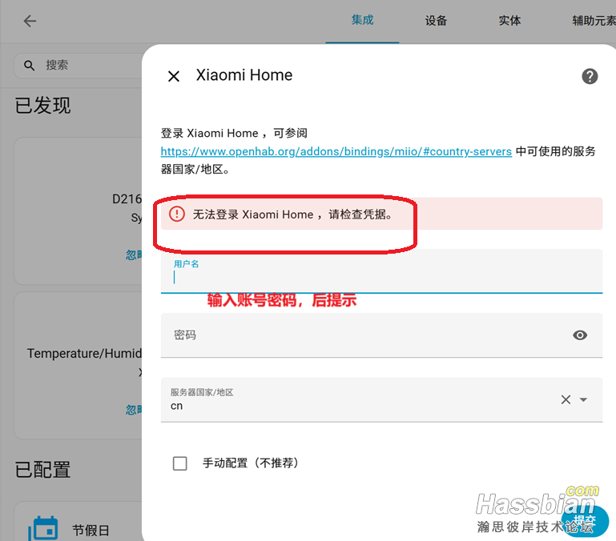Tick the 手动配置（不推荐）checkbox
This screenshot has width=616, height=541.
point(180,463)
